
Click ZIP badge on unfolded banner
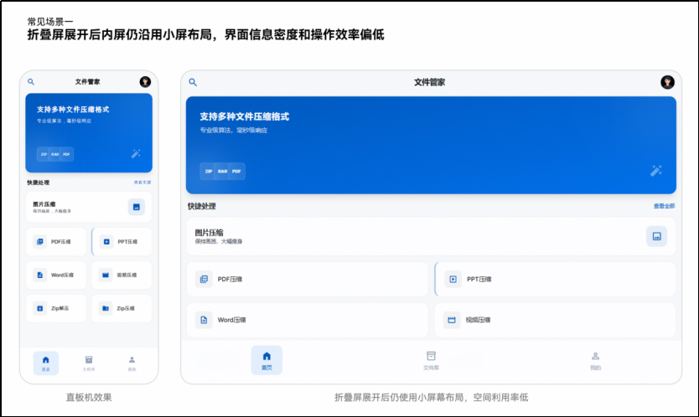click(208, 171)
